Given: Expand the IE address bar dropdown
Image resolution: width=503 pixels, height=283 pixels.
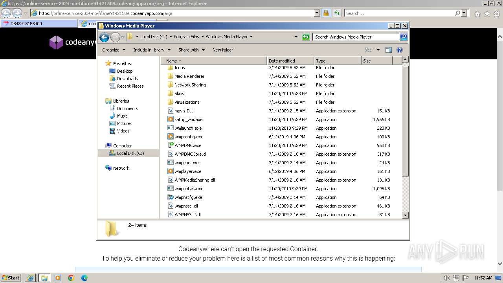Looking at the screenshot, I should pyautogui.click(x=317, y=13).
